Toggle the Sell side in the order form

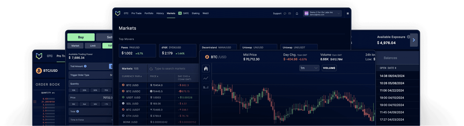[x=104, y=37]
